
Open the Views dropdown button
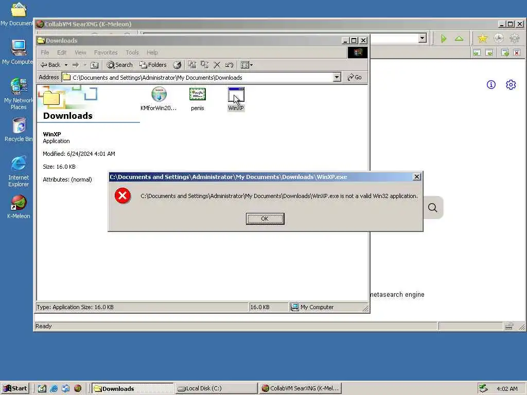click(247, 65)
